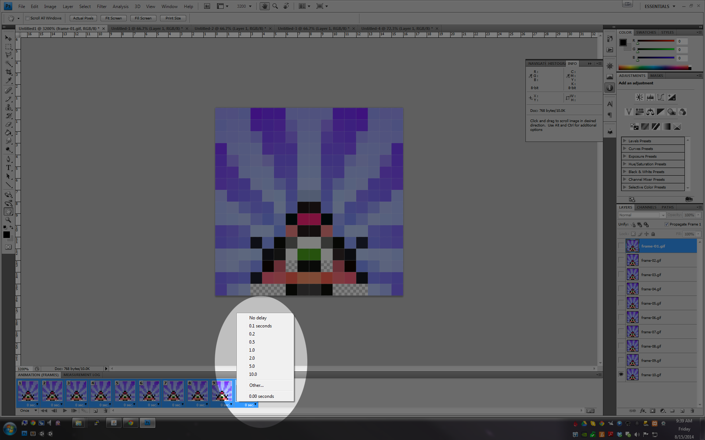
Task: Pick a color from the spectrum ramp
Action: pyautogui.click(x=655, y=67)
